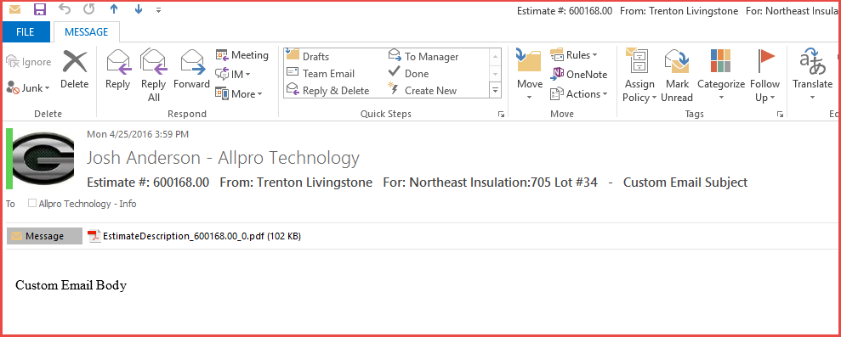The image size is (841, 337).
Task: Open the Junk dropdown menu
Action: click(x=28, y=88)
